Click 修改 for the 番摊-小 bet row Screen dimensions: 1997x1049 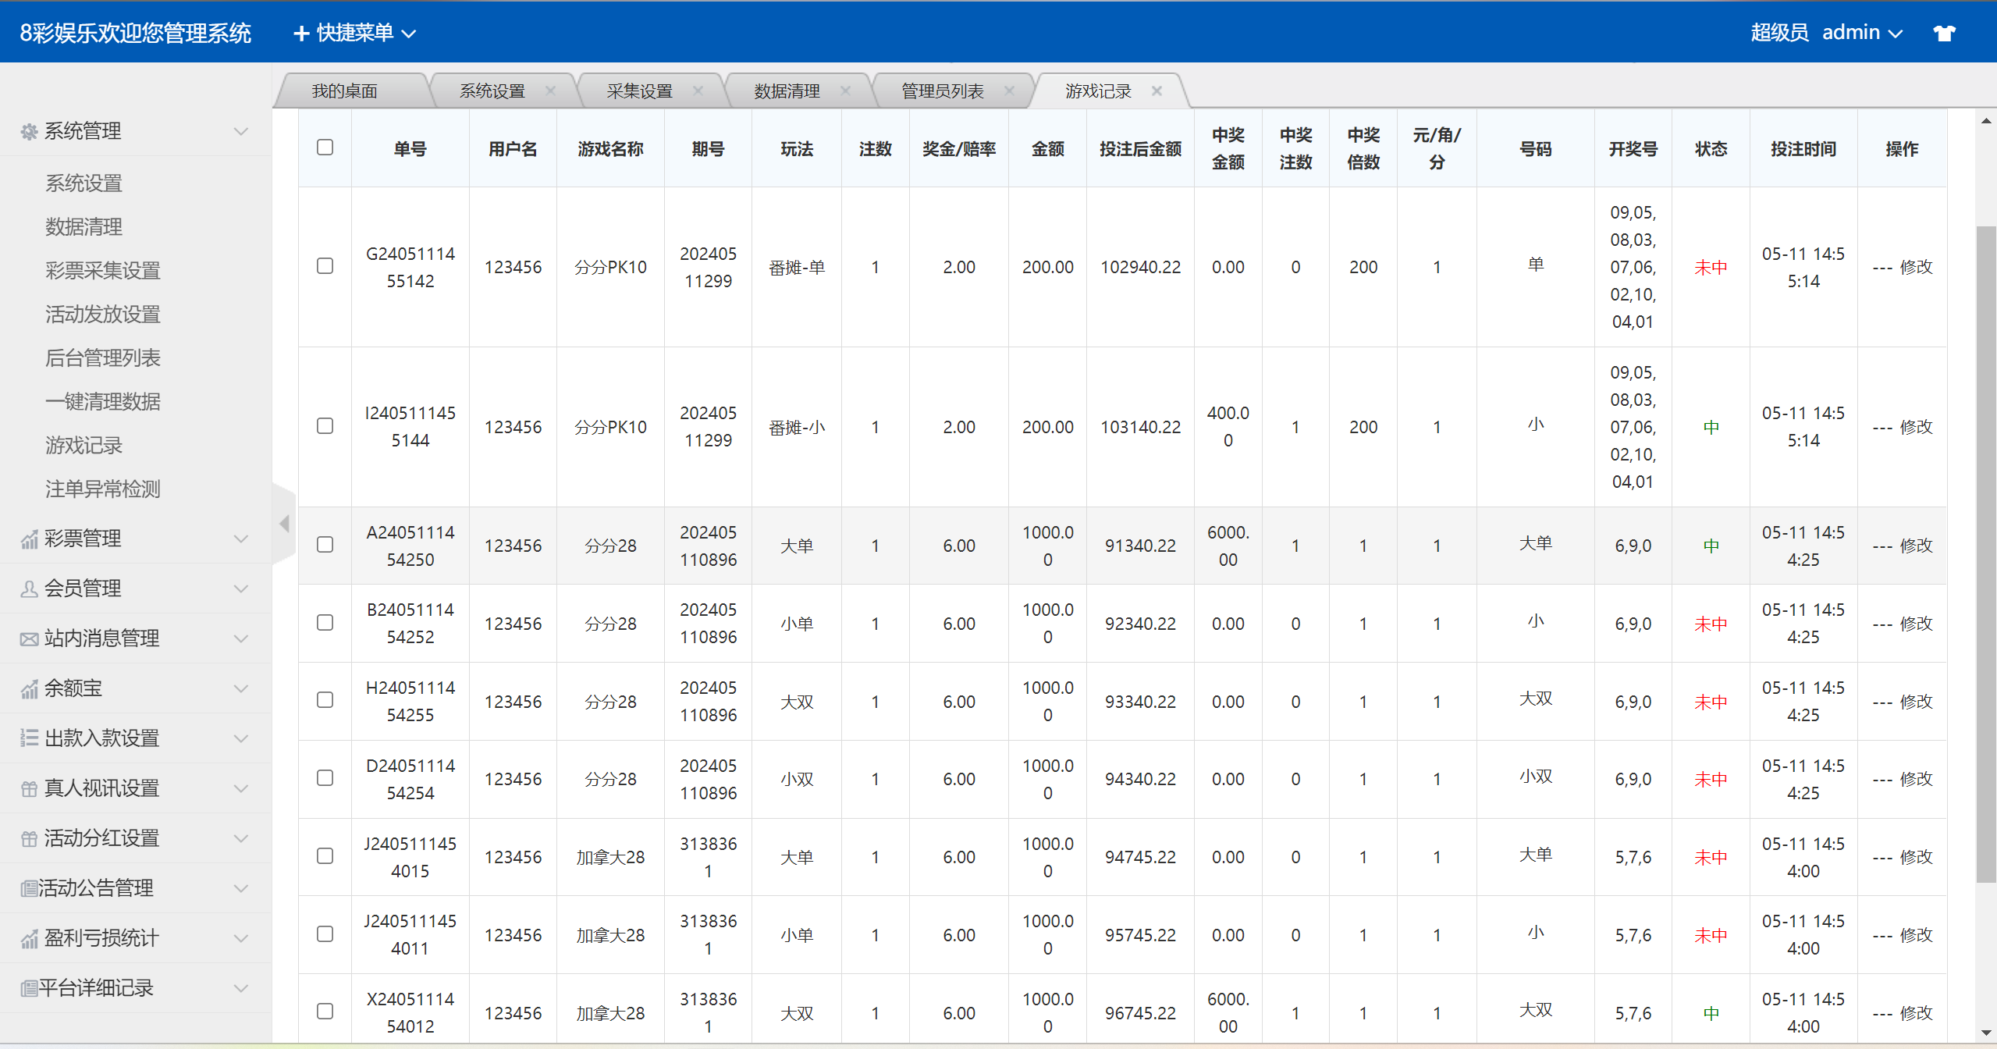point(1916,427)
